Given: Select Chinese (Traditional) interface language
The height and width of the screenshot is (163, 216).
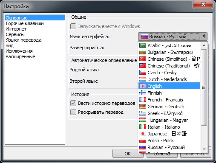Looking at the screenshot, I should tap(169, 66).
